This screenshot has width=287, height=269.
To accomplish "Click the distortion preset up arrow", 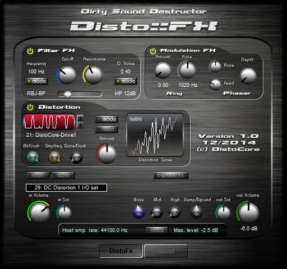I will (x=80, y=118).
